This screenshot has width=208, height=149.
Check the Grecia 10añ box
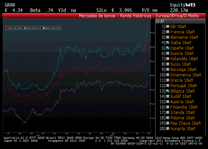point(168,80)
